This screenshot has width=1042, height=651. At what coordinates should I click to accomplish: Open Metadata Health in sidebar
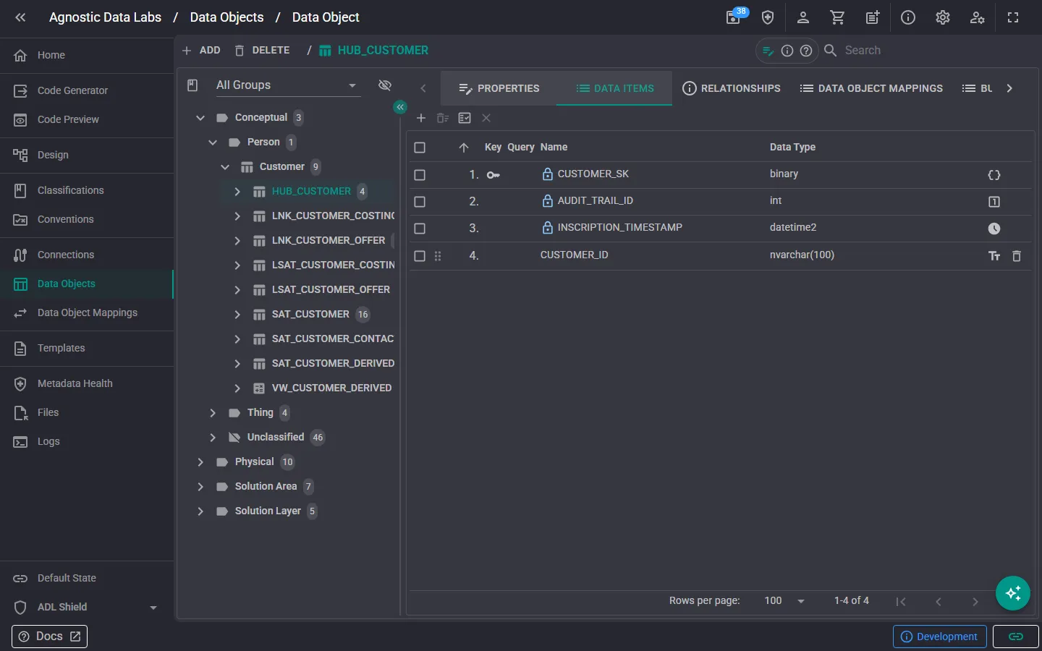click(x=87, y=384)
